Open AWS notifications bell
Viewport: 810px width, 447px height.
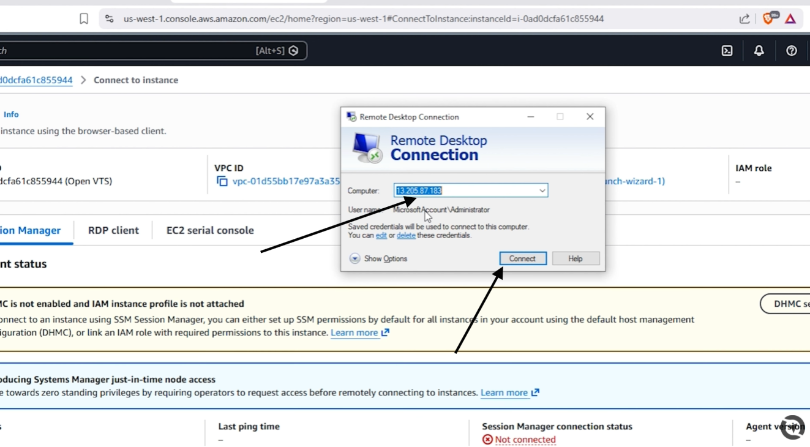coord(759,51)
